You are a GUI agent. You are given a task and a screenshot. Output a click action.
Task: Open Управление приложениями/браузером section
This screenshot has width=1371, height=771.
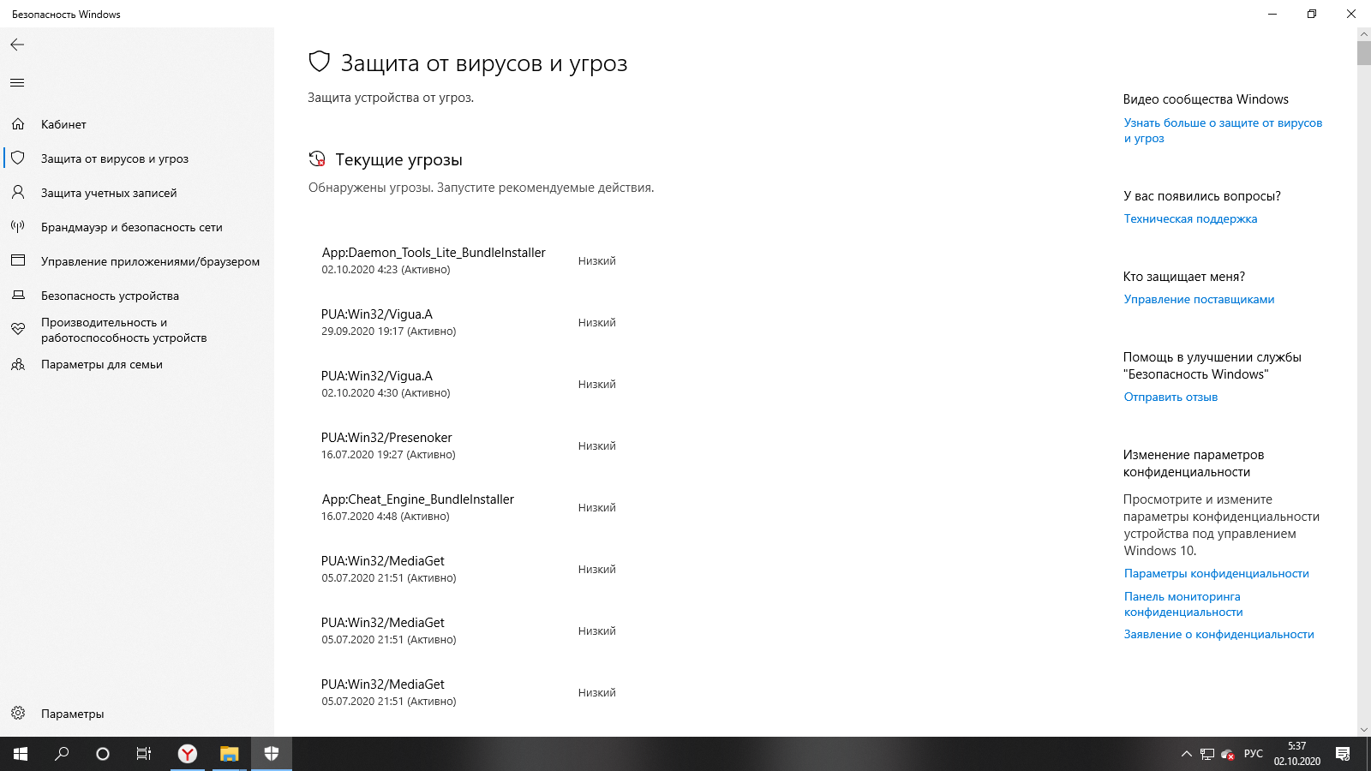pyautogui.click(x=137, y=261)
